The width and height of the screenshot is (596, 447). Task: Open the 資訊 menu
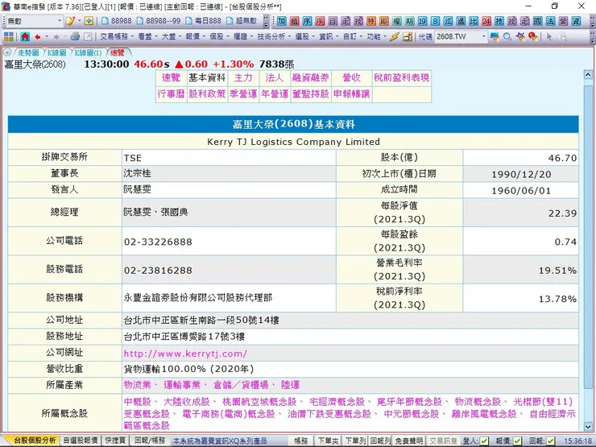[x=329, y=37]
